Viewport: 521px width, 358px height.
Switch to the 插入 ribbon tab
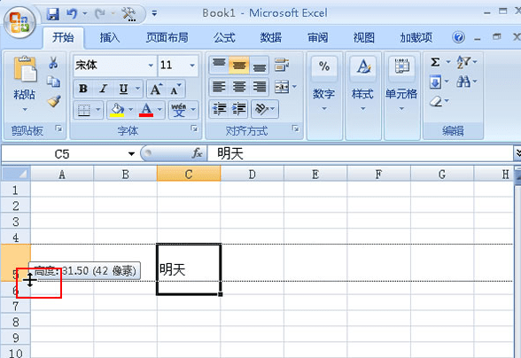coord(110,37)
